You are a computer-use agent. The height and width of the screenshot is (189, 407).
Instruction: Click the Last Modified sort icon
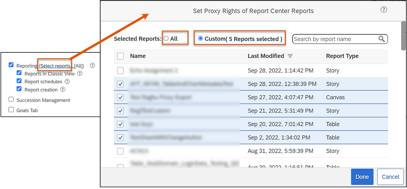(x=290, y=56)
